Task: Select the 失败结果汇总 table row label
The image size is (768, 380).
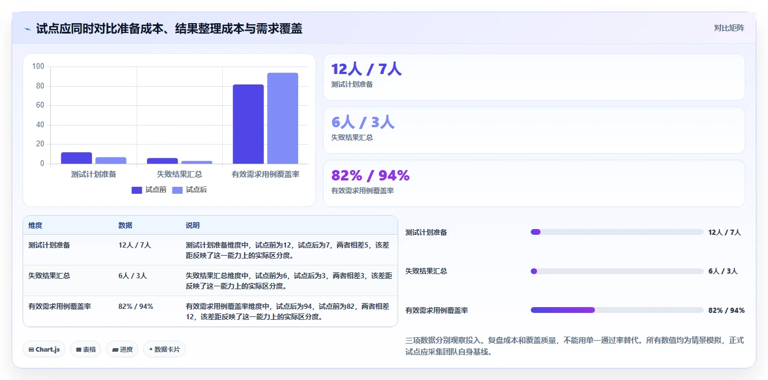Action: [x=49, y=275]
